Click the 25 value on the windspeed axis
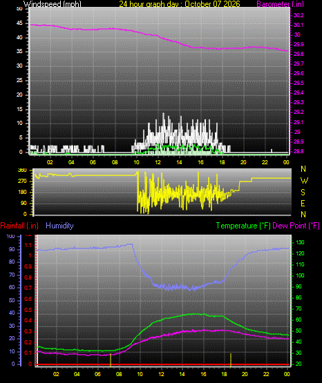This screenshot has height=383, width=322. 19,80
